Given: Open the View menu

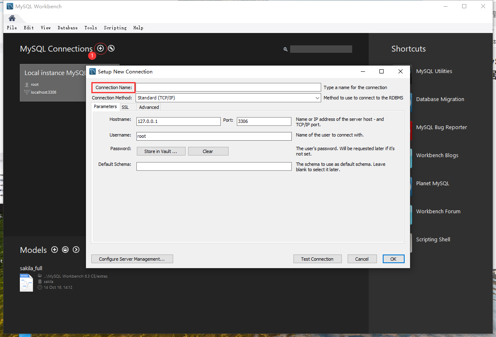Looking at the screenshot, I should click(46, 28).
